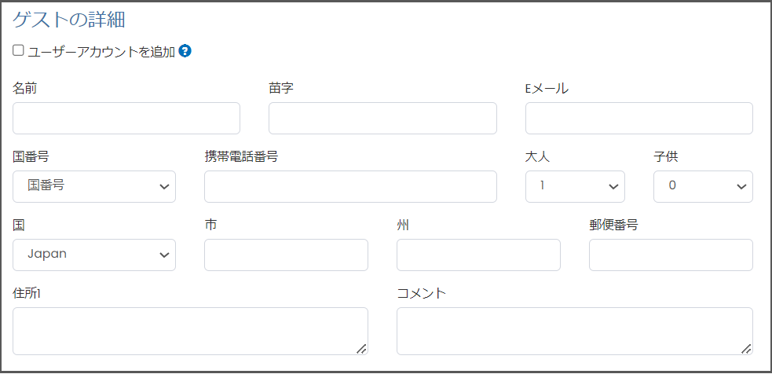The image size is (772, 374).
Task: Focus the 携帯電話番号 input box
Action: [x=350, y=186]
